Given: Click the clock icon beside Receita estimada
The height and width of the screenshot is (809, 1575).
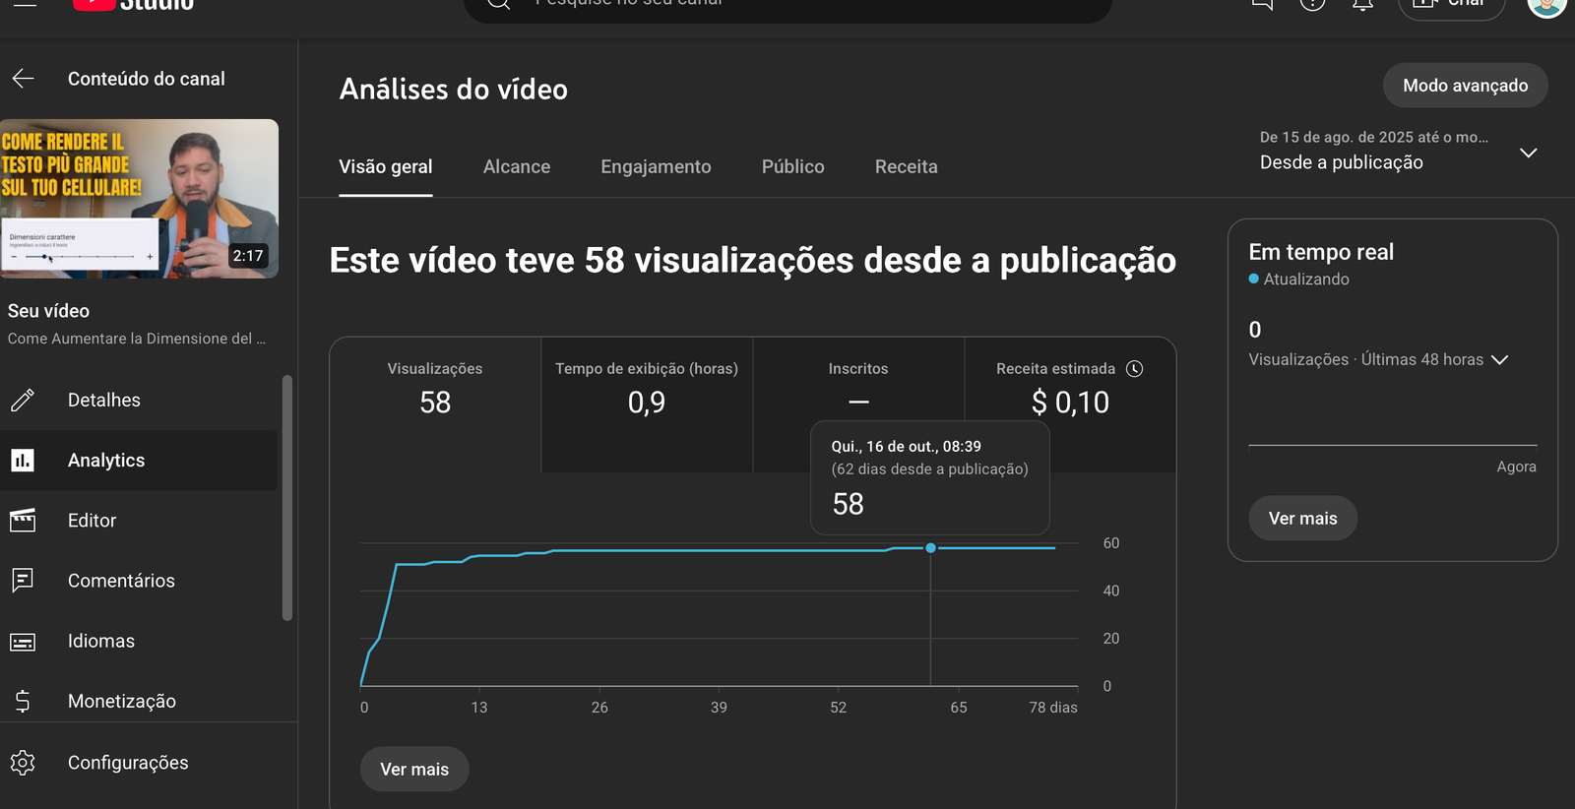Looking at the screenshot, I should click(x=1135, y=369).
